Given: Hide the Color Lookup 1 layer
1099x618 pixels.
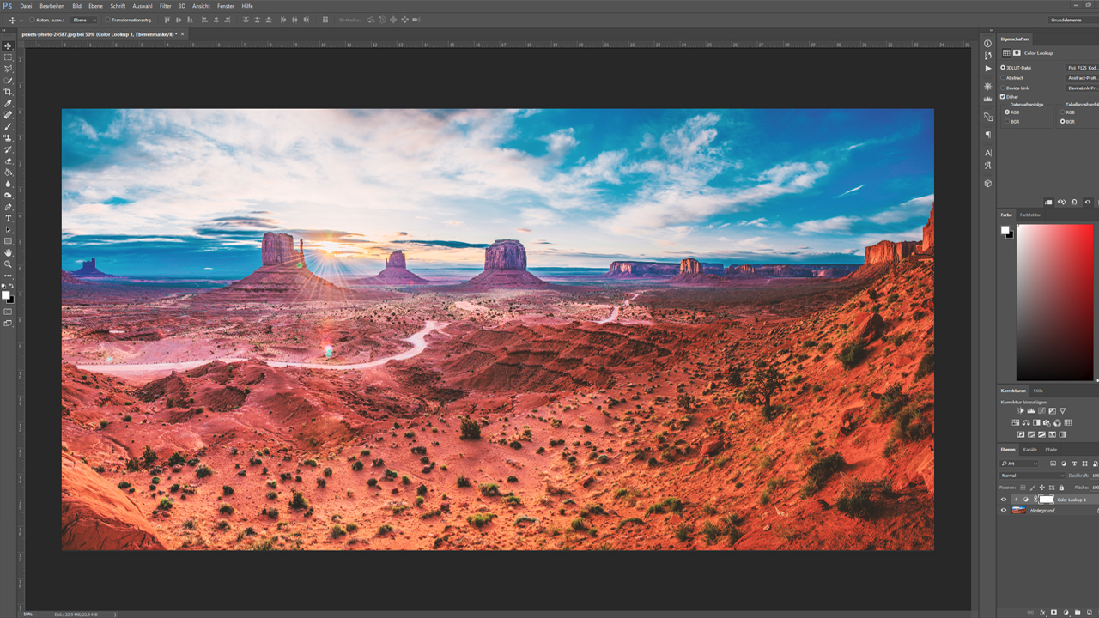Looking at the screenshot, I should (1003, 500).
